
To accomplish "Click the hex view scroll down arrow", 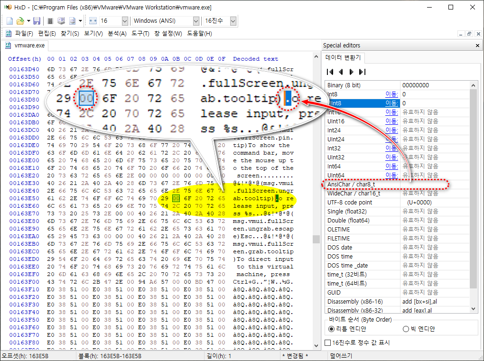I will (x=316, y=345).
